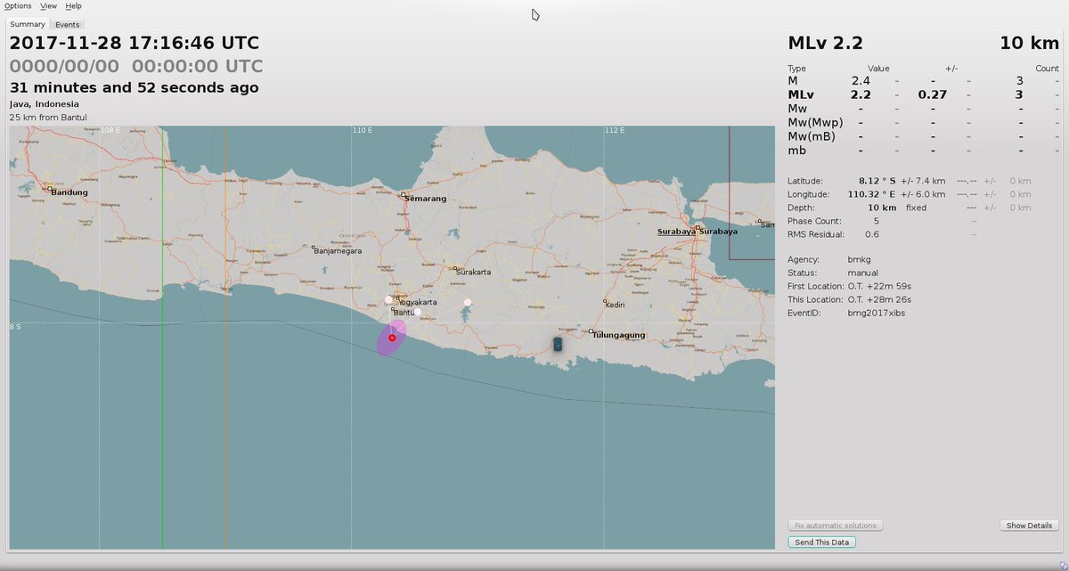Click the Status value manual
This screenshot has height=571, width=1069.
click(862, 273)
